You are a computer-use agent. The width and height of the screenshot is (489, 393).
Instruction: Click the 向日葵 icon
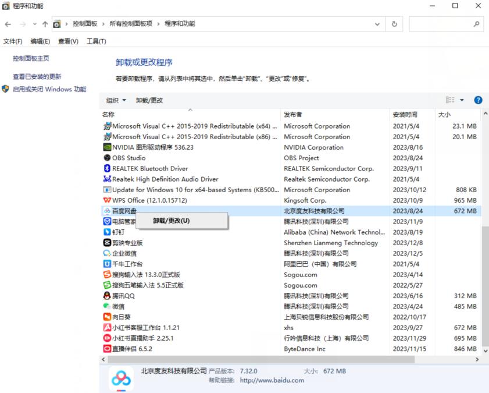pos(107,317)
